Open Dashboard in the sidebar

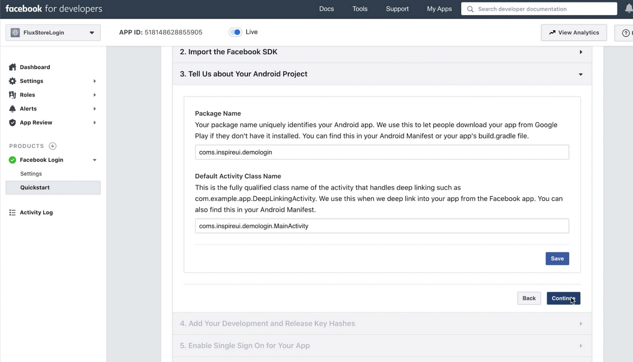click(x=35, y=67)
